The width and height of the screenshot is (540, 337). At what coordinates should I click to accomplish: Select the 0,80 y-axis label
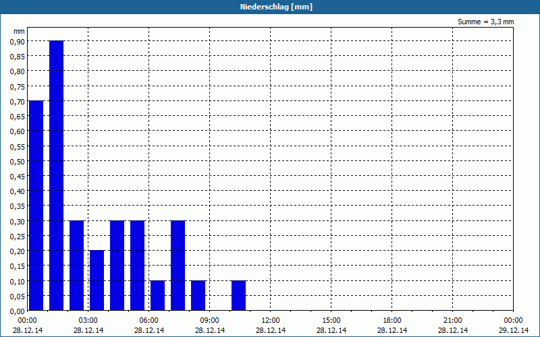tap(18, 71)
